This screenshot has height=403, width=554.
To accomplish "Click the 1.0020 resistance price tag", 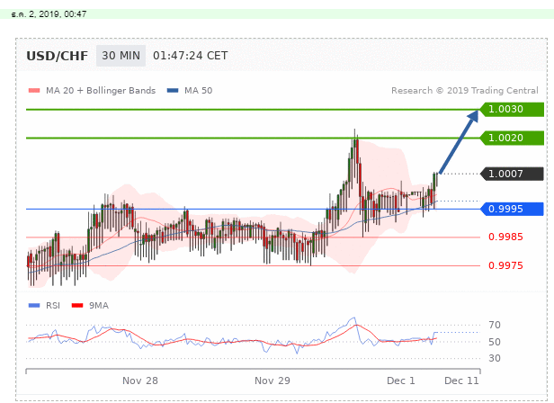I will pos(512,138).
